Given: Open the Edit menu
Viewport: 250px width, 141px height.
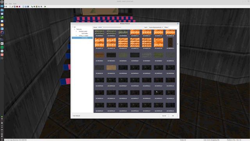Looking at the screenshot, I should (6, 4).
